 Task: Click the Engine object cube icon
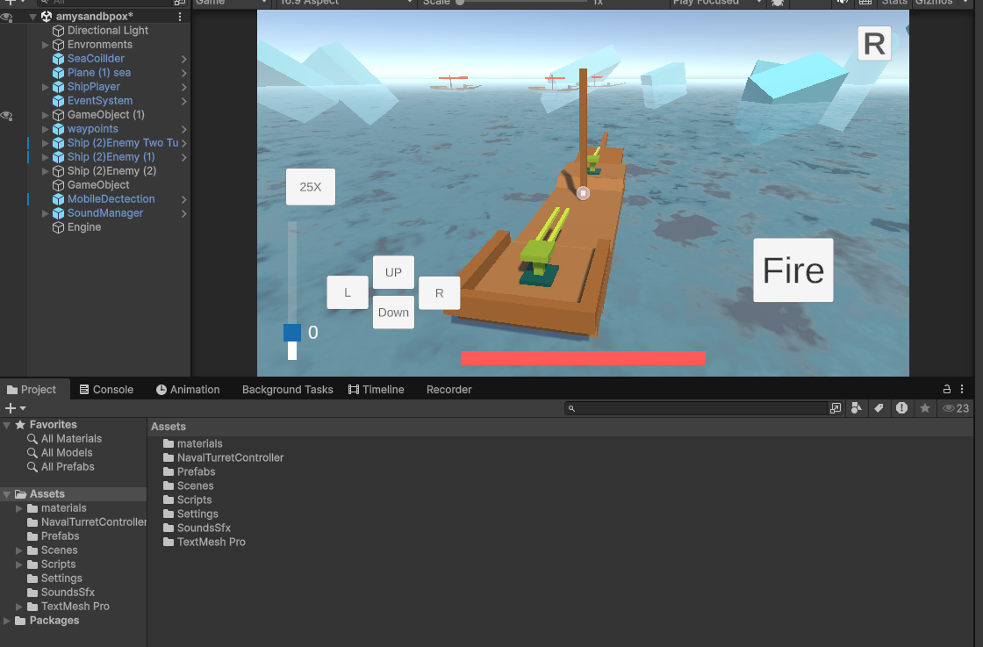click(58, 227)
